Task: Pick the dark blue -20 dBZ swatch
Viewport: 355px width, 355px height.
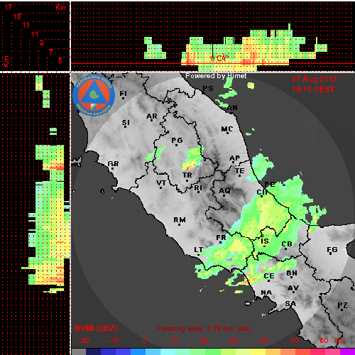Action: pos(93,351)
